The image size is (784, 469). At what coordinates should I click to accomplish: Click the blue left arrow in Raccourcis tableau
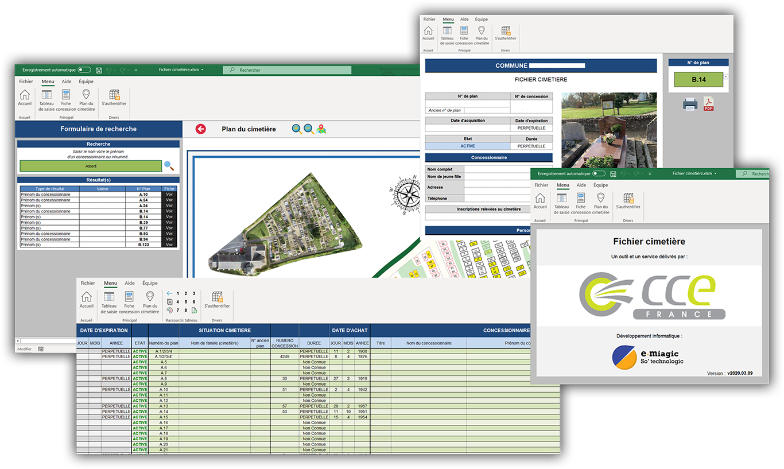[x=169, y=293]
